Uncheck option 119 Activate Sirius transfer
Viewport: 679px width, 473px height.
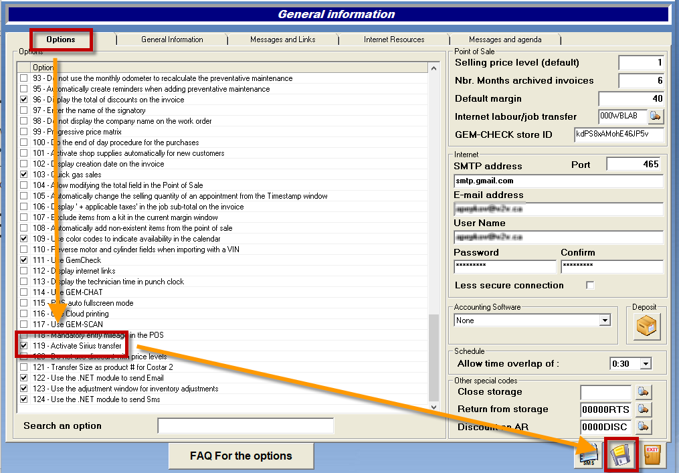click(24, 346)
